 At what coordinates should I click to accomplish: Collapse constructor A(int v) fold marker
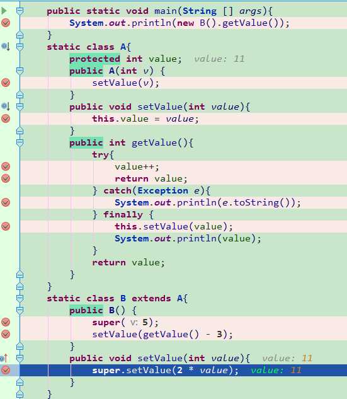(x=20, y=71)
